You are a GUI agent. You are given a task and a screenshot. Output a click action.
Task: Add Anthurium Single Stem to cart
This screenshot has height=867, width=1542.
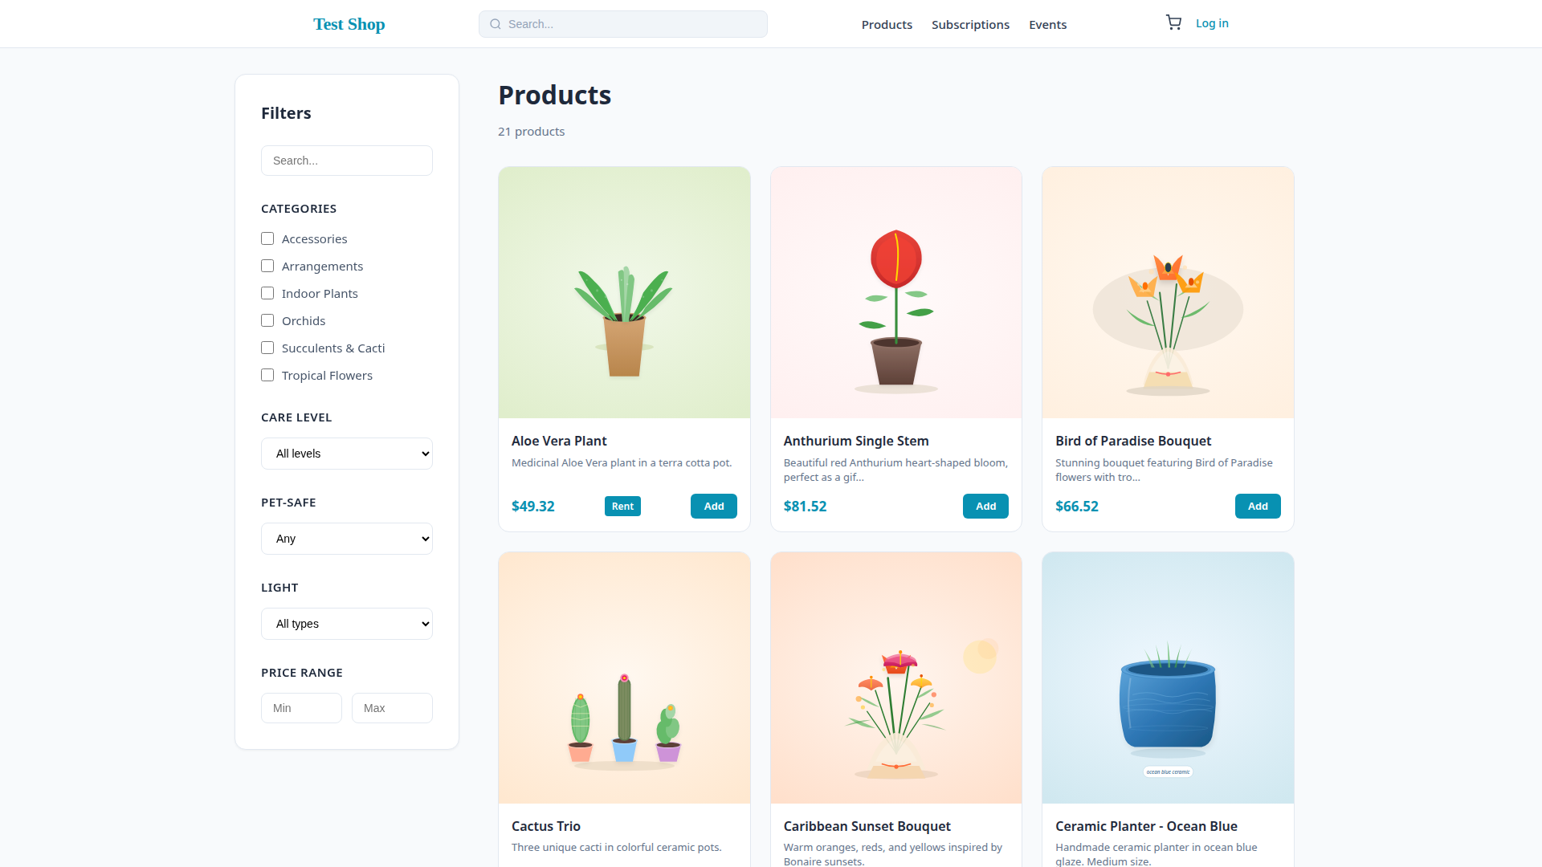click(985, 506)
